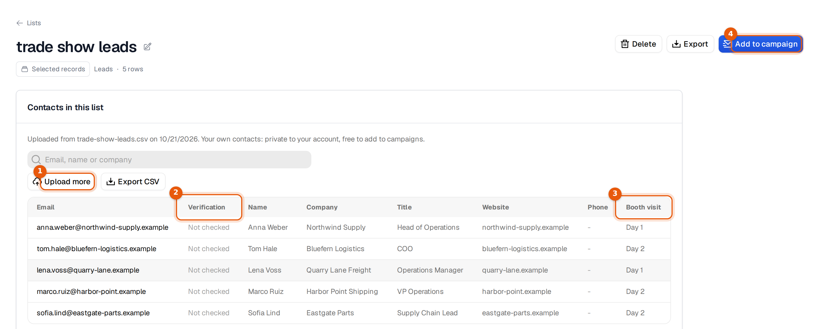Click the Email column header
This screenshot has width=825, height=329.
coord(45,207)
